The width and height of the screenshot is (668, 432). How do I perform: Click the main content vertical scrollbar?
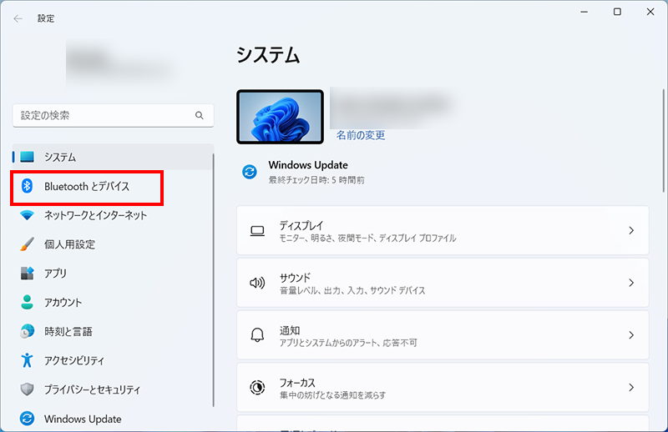tap(663, 140)
